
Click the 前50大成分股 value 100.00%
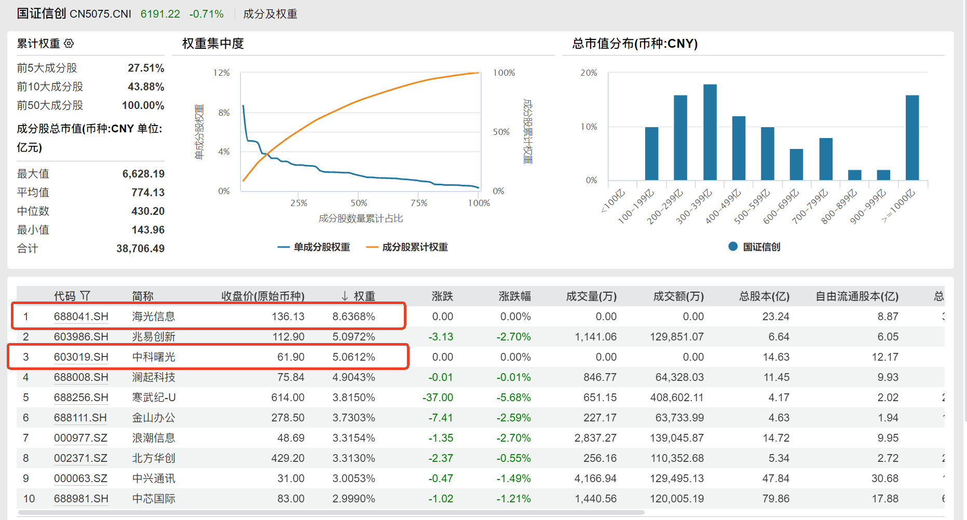pos(143,105)
